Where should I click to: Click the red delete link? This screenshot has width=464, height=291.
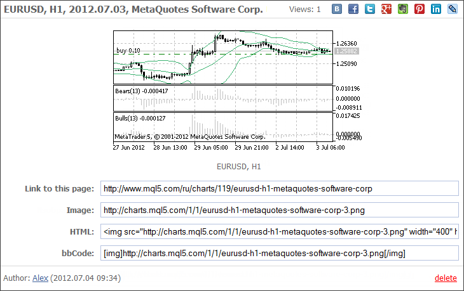click(x=446, y=278)
